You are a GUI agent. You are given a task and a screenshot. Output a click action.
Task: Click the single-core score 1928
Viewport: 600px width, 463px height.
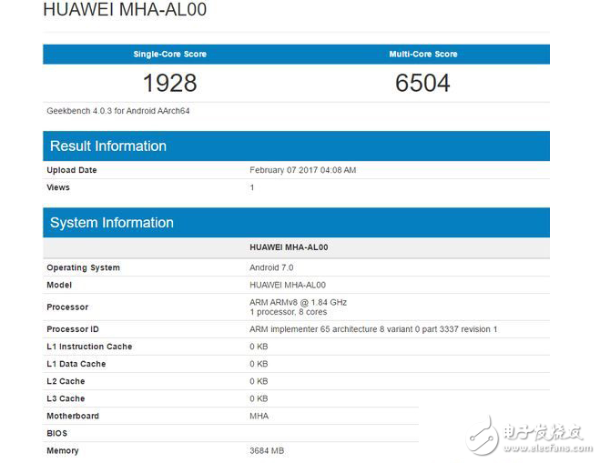click(169, 84)
